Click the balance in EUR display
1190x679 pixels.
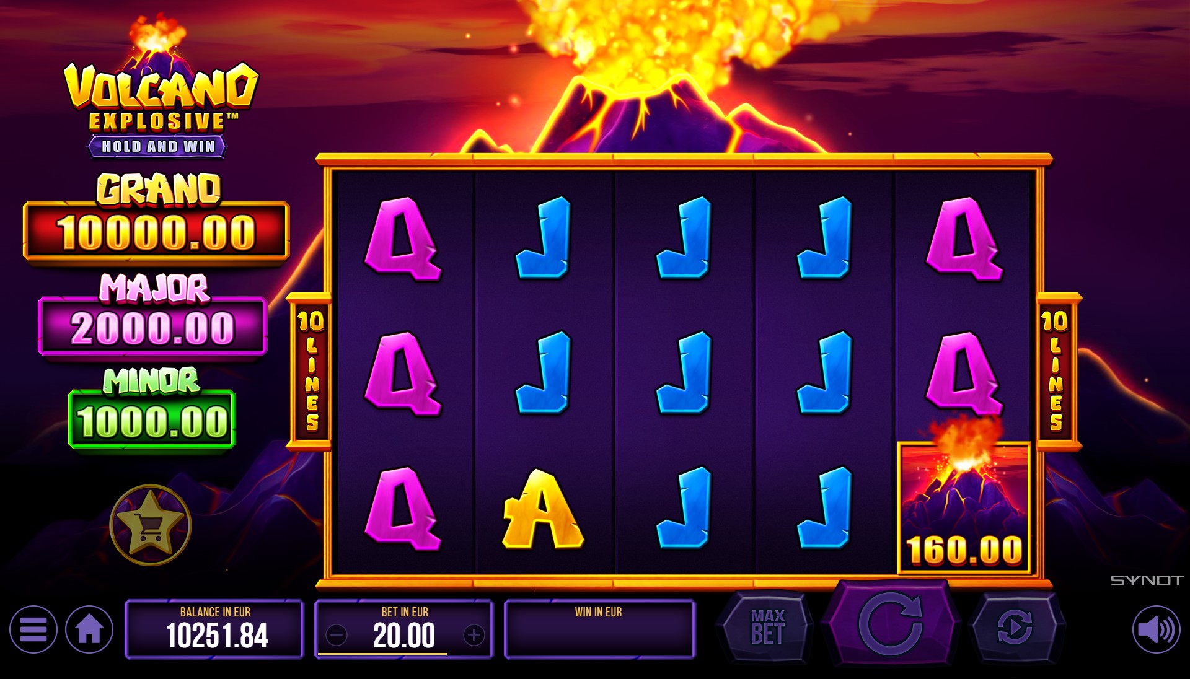(214, 629)
